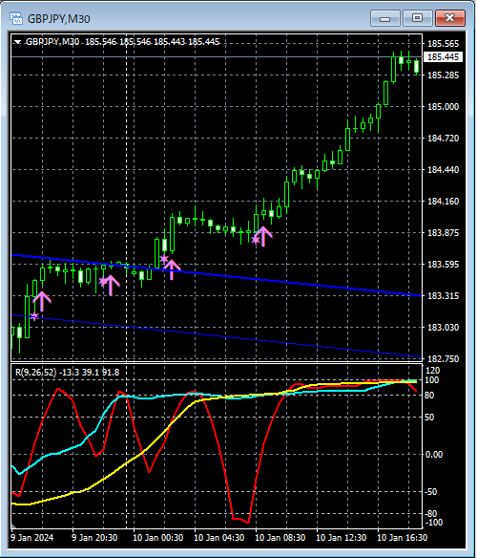Screen dimensions: 477x558
Task: Click the pink star beside the 08:30 arrow
Action: click(256, 240)
